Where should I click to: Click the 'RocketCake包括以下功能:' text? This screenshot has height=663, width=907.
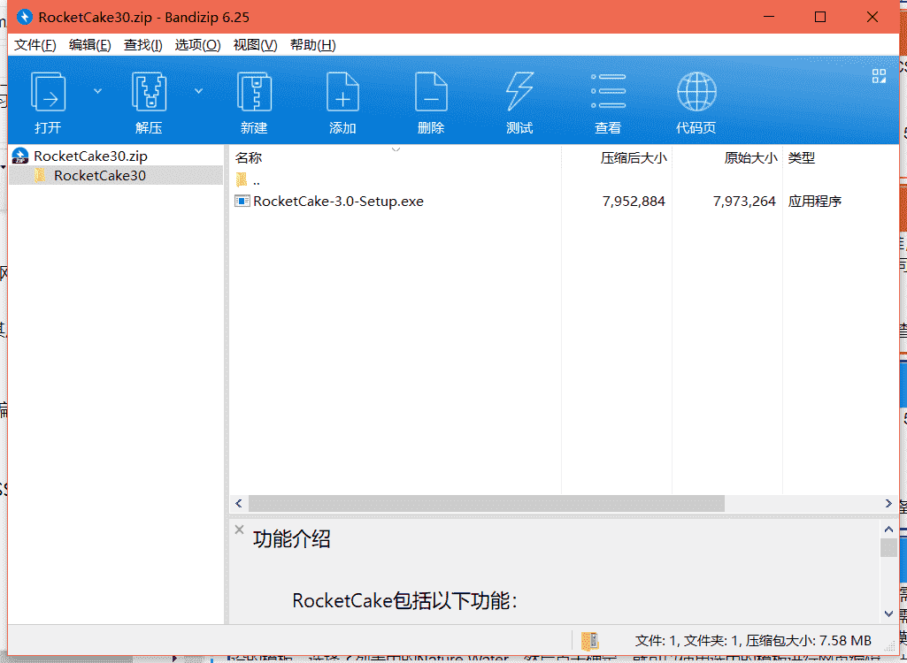(404, 601)
